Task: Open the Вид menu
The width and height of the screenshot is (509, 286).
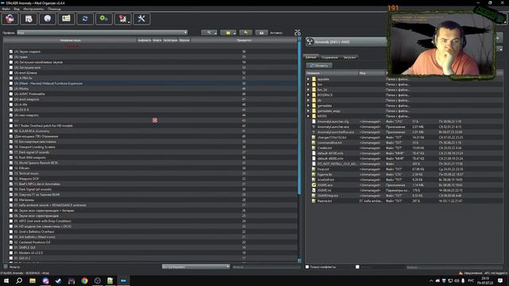Action: [17, 9]
